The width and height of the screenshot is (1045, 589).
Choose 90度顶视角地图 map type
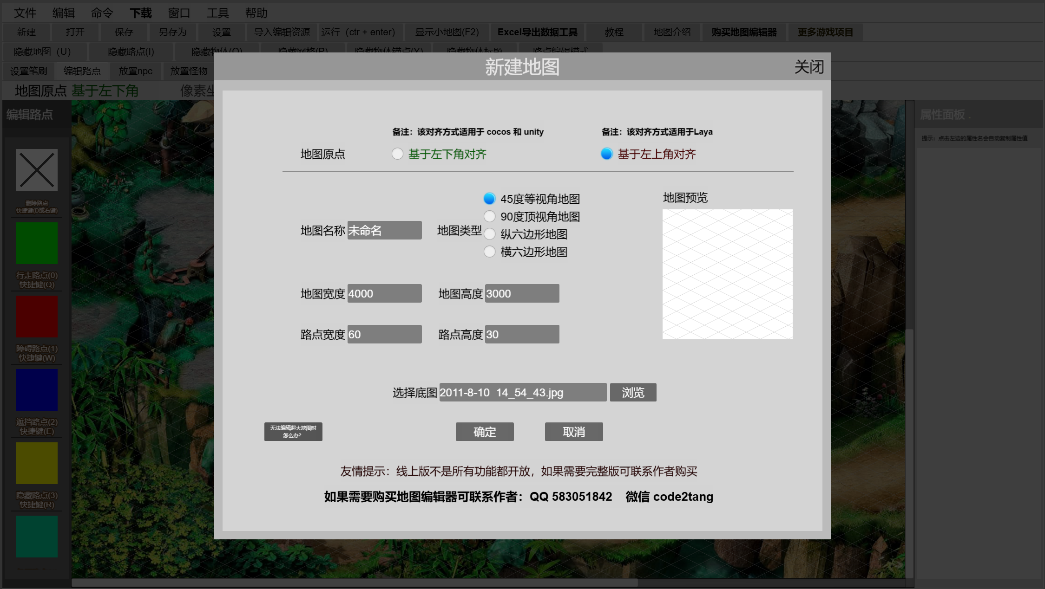pos(489,217)
